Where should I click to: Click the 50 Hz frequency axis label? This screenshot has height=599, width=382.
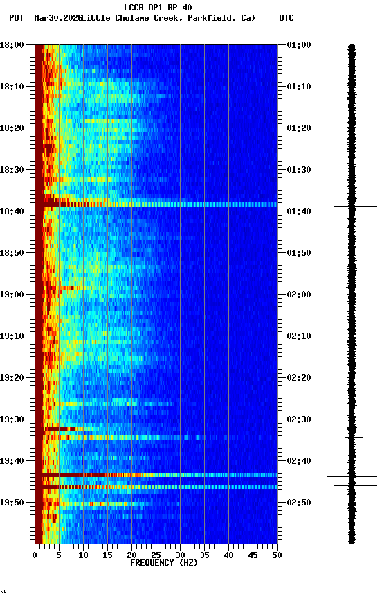tap(278, 555)
